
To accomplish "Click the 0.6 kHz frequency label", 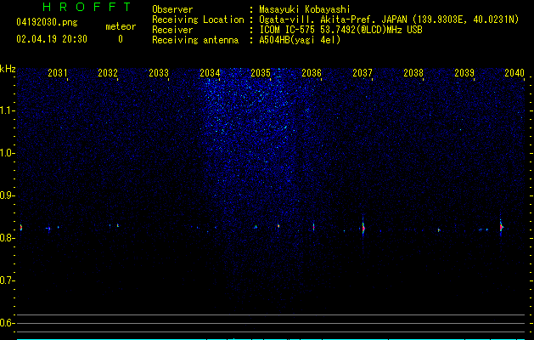I will click(7, 323).
